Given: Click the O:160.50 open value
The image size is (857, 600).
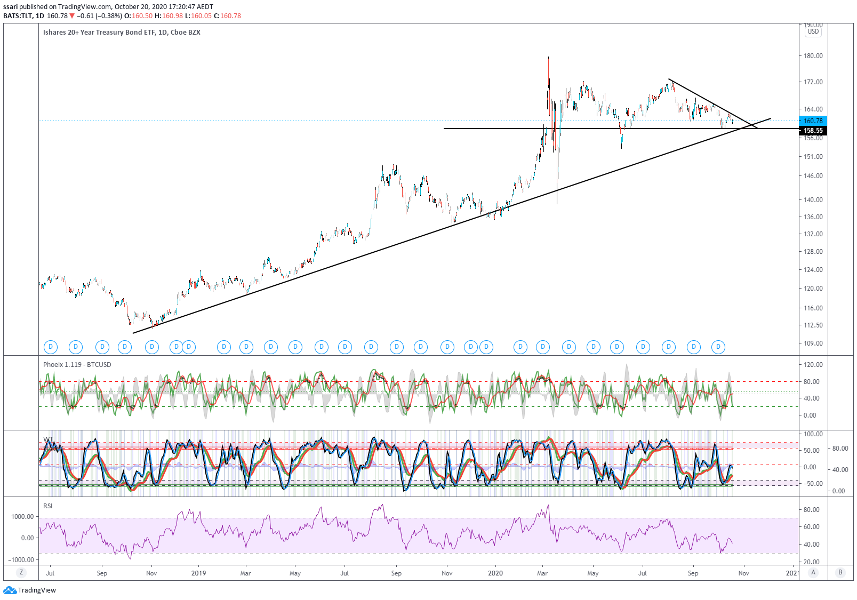Looking at the screenshot, I should [139, 16].
